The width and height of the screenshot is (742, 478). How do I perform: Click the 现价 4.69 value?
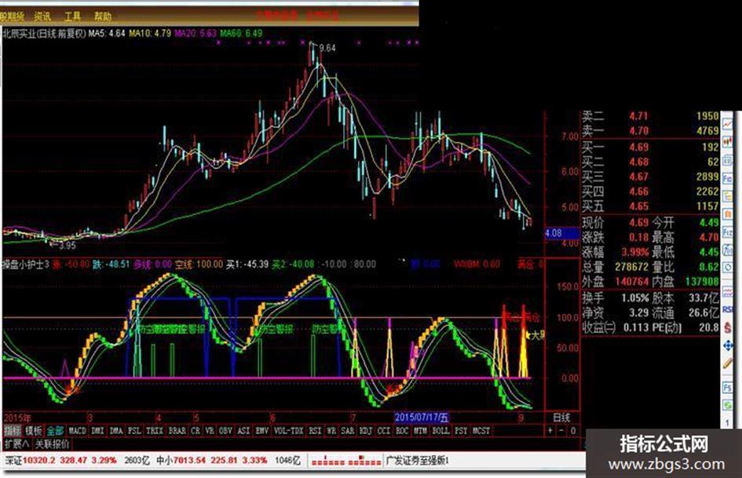639,222
